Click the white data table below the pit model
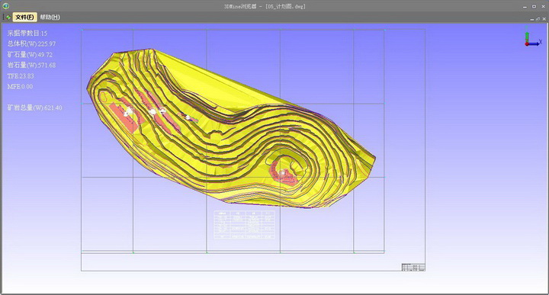The height and width of the screenshot is (295, 549). click(244, 225)
